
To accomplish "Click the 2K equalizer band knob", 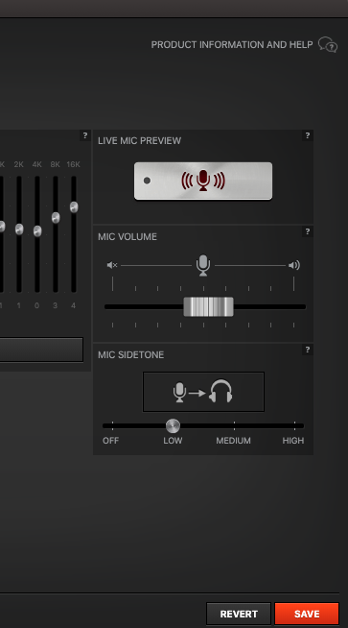I will 19,229.
